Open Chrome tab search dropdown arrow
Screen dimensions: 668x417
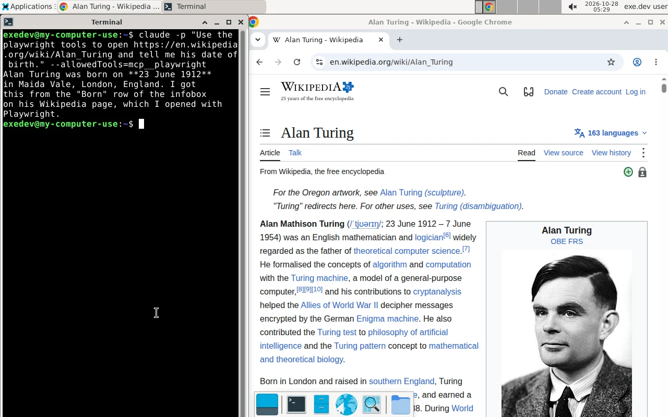coord(258,40)
